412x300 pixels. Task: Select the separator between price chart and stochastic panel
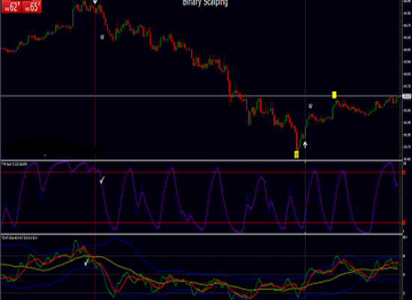tap(202, 160)
